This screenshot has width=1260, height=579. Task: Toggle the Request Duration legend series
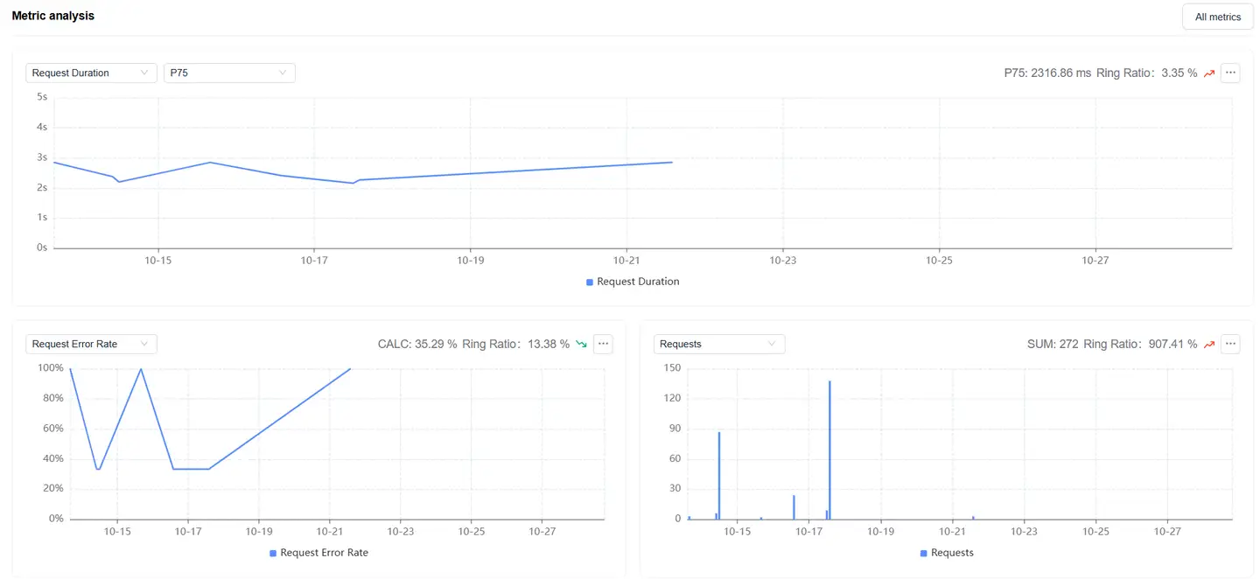[637, 282]
